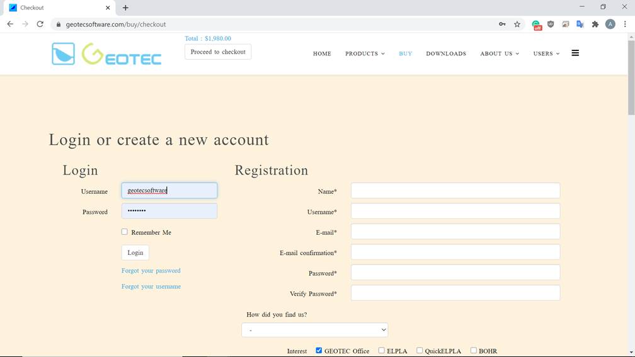Go to the HOME menu item
The width and height of the screenshot is (635, 357).
(322, 54)
